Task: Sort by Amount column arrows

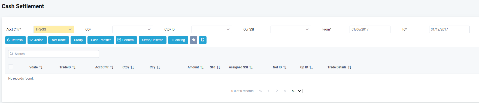Action: 202,67
